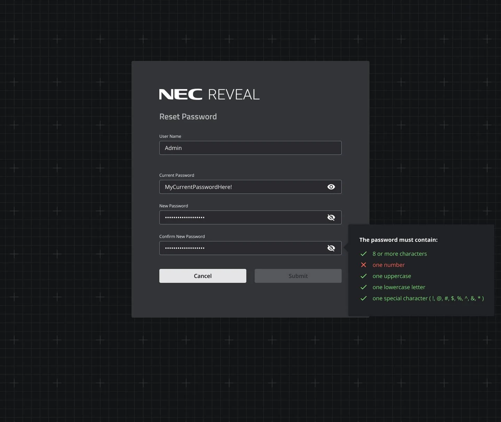The image size is (501, 422).
Task: Click the NEC REVEAL logo
Action: (x=209, y=94)
